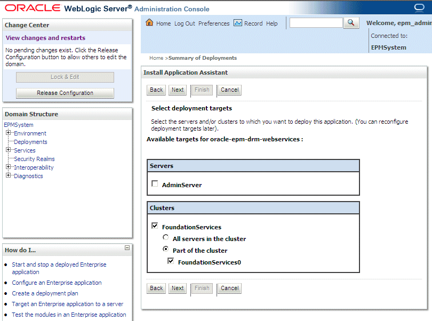The height and width of the screenshot is (321, 432).
Task: Check the AdminServer checkbox
Action: 155,183
